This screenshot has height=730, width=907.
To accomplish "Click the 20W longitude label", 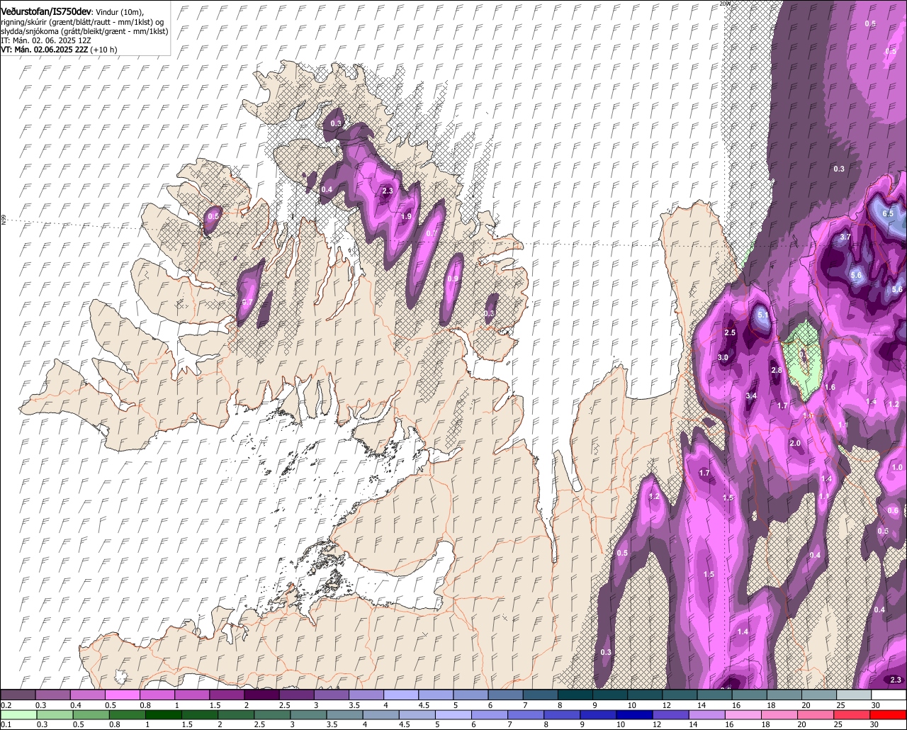I will click(x=724, y=4).
